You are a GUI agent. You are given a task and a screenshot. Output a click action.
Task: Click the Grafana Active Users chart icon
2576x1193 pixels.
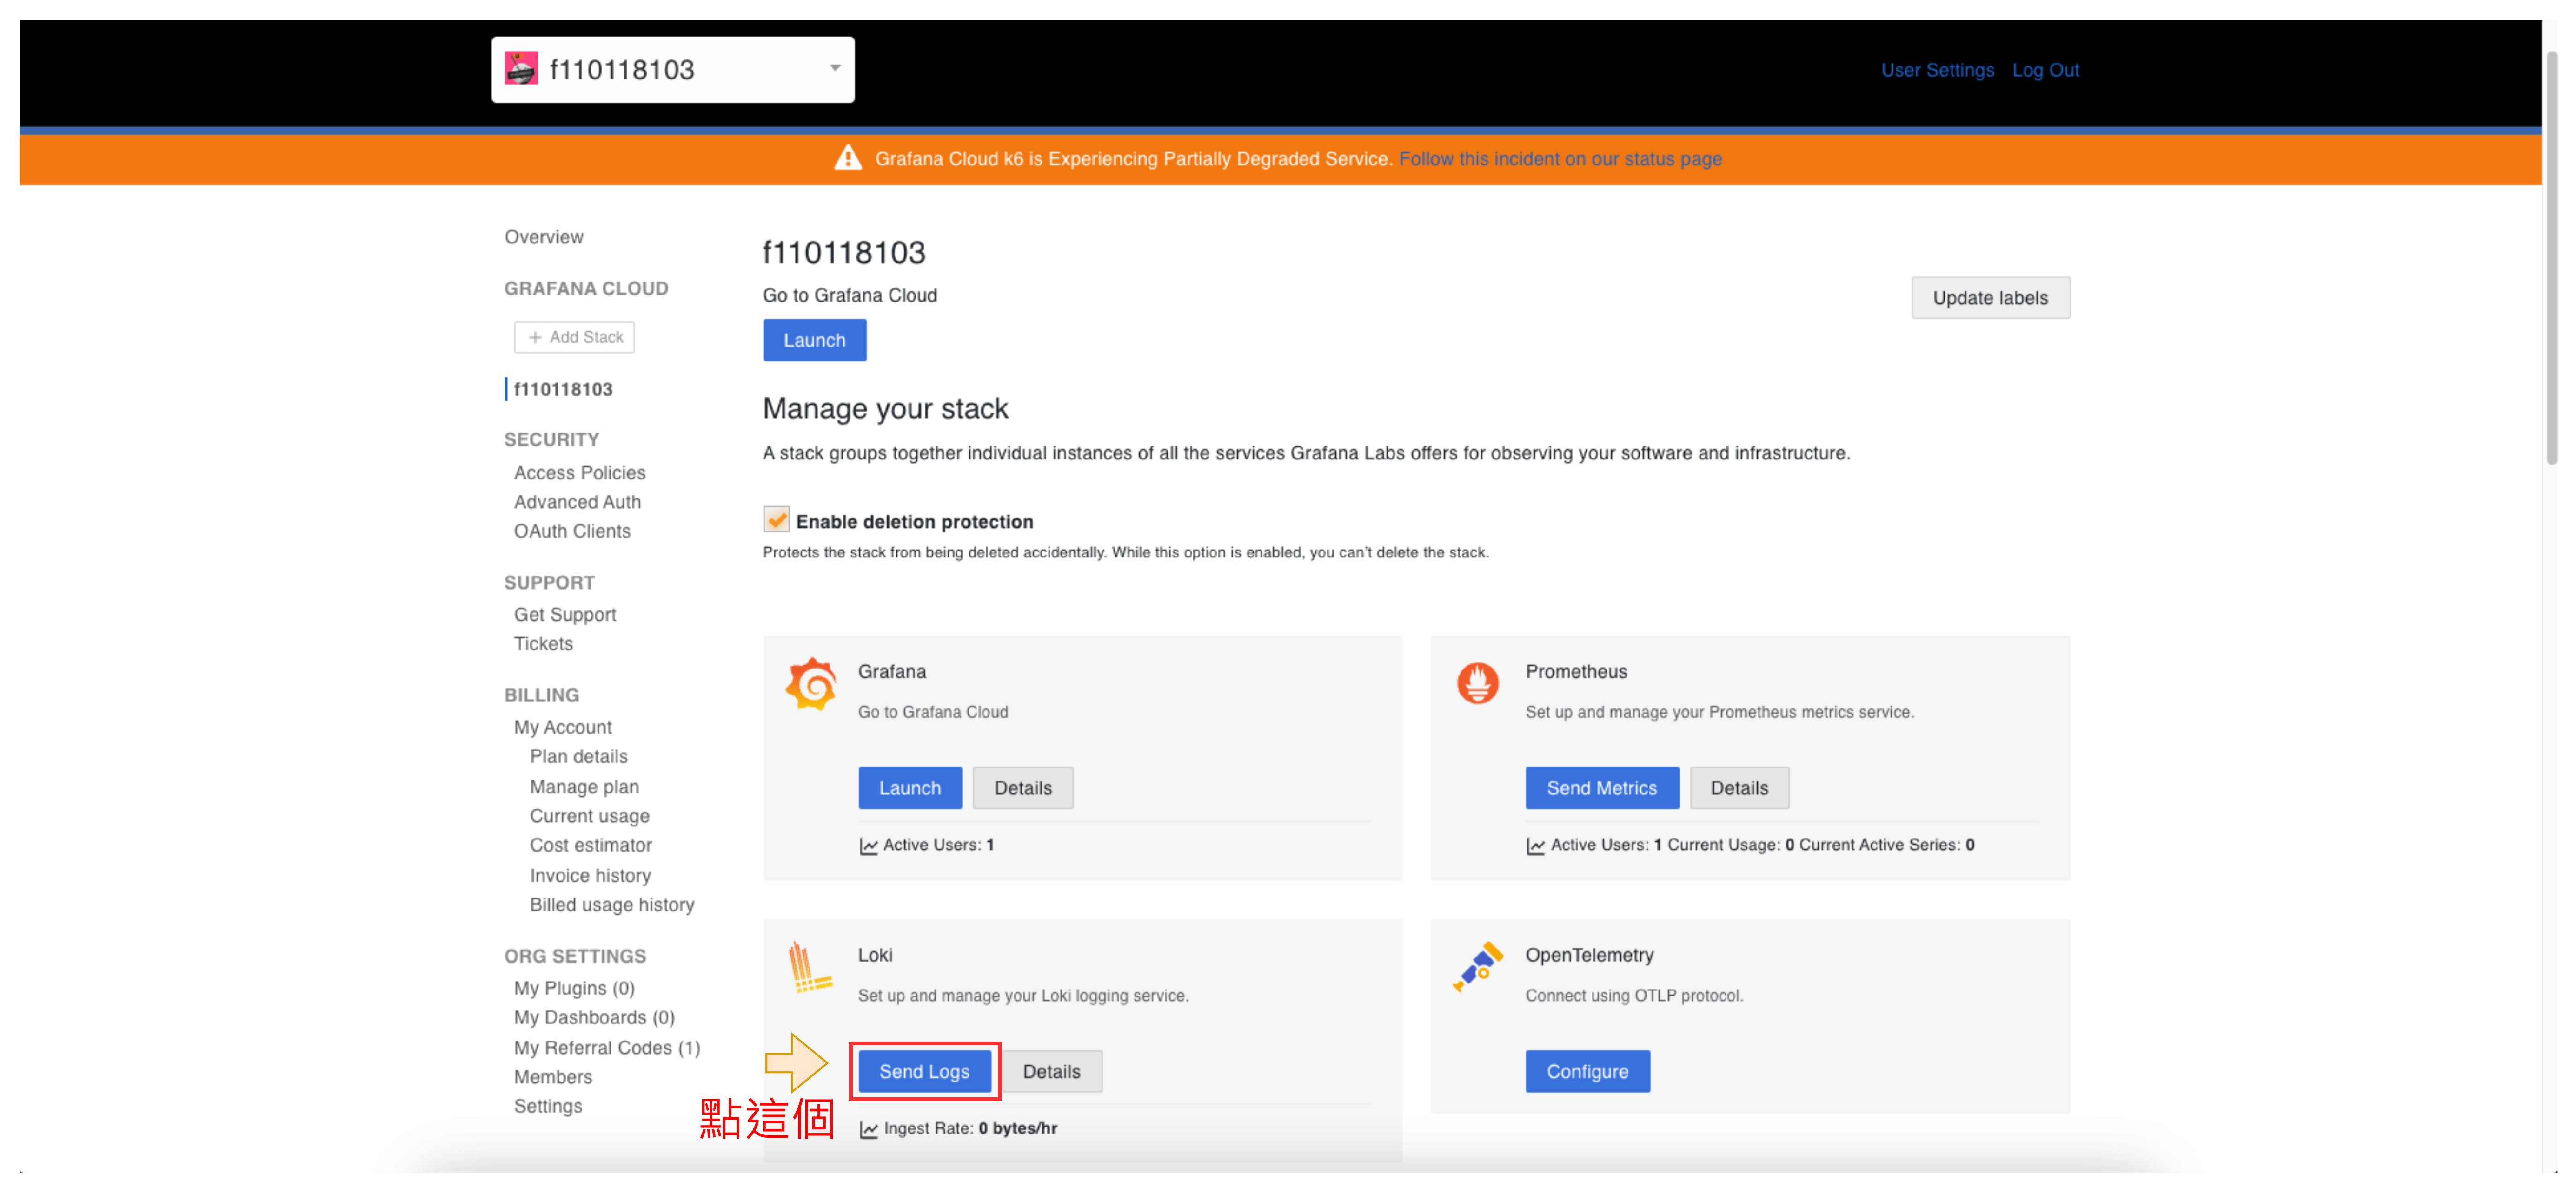(868, 846)
